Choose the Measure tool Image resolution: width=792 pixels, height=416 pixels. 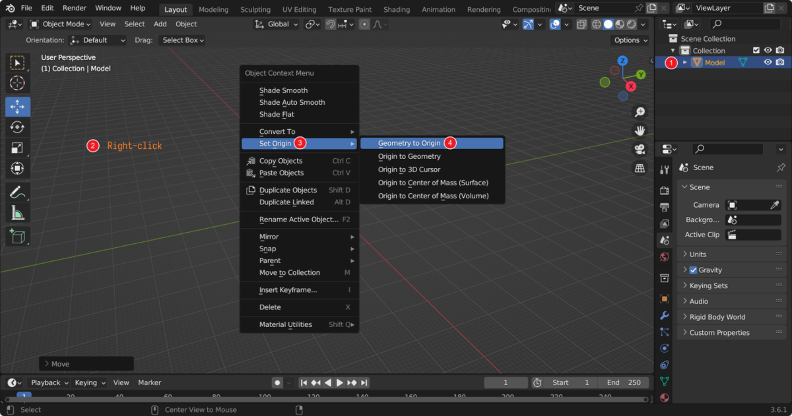click(18, 212)
